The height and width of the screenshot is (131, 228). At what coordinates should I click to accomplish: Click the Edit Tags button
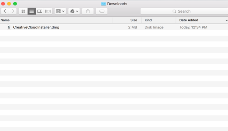tap(102, 11)
